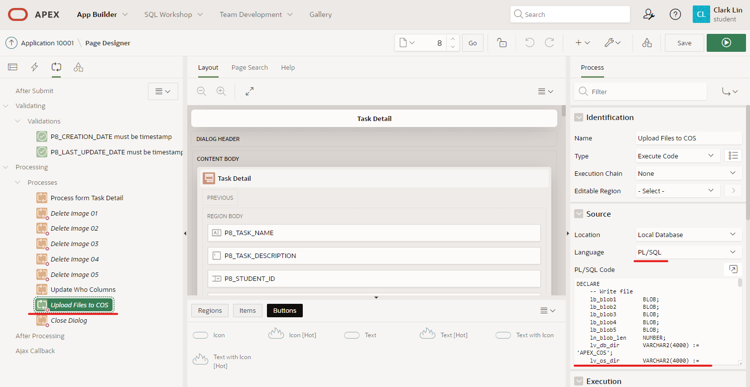Run the page with play button

click(726, 43)
